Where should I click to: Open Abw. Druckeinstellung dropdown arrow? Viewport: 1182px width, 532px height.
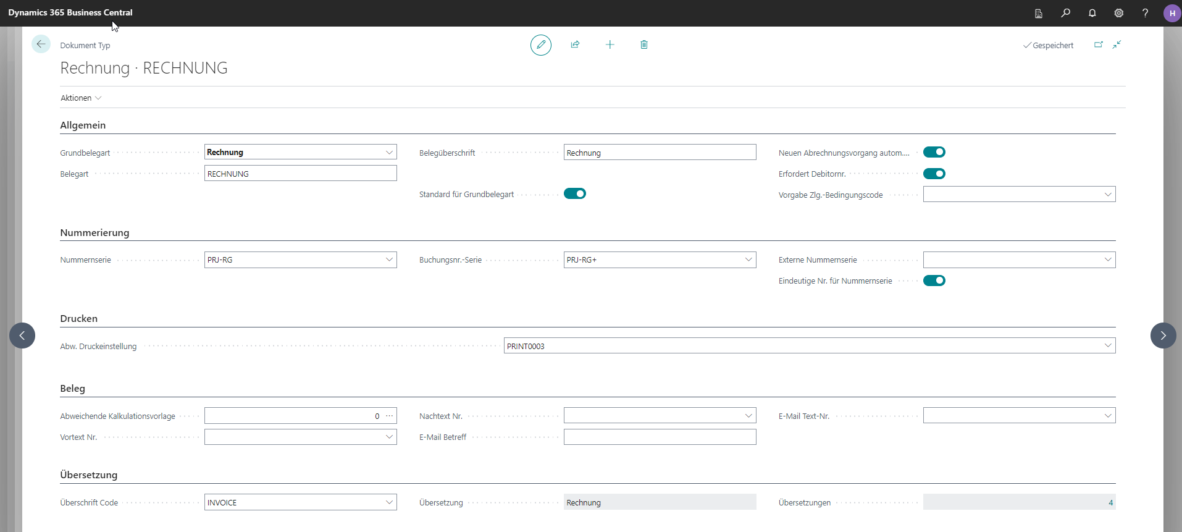pos(1107,346)
